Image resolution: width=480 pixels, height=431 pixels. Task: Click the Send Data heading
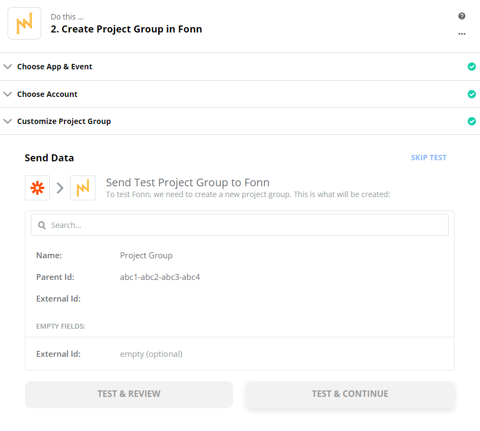point(49,158)
